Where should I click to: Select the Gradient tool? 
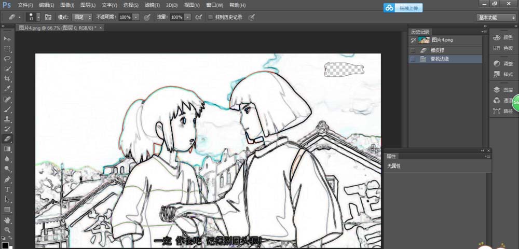[7, 149]
